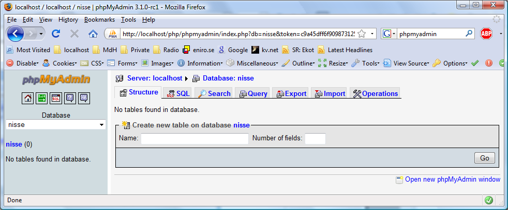The width and height of the screenshot is (508, 210).
Task: Open back/forward history dropdown arrow
Action: (41, 34)
